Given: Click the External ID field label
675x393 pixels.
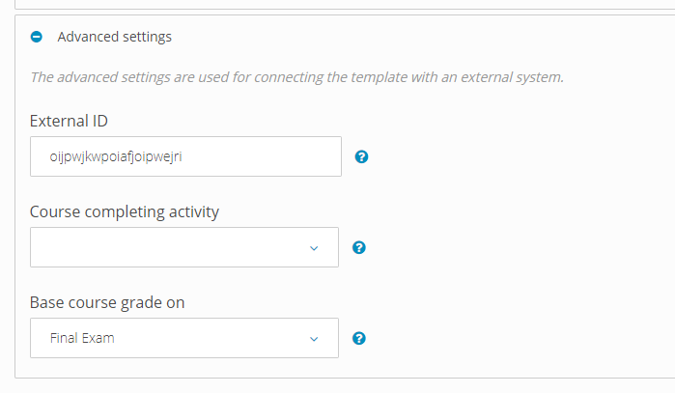Looking at the screenshot, I should click(69, 121).
